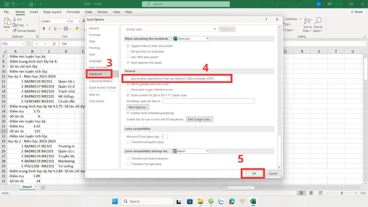Click the Insert Function fx icon
The height and width of the screenshot is (207, 368).
(x=54, y=44)
